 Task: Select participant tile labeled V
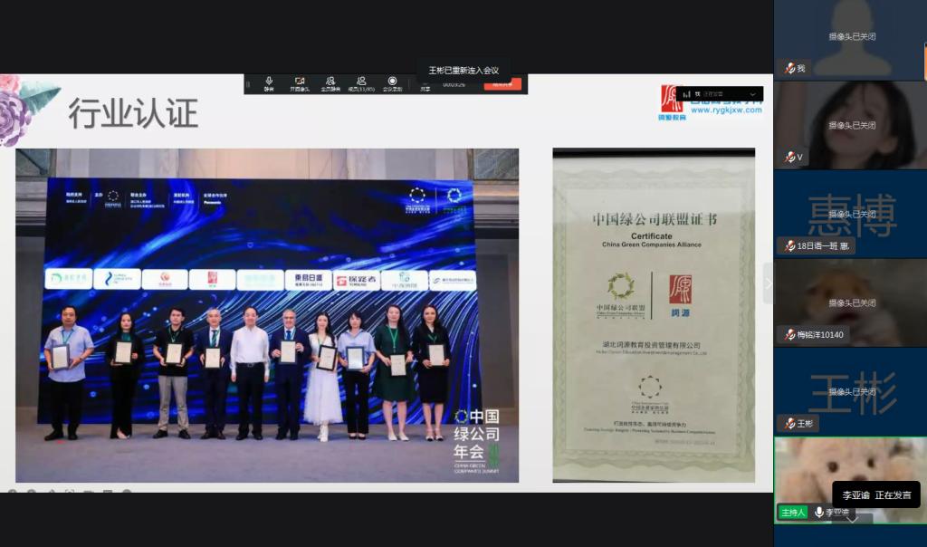click(850, 125)
